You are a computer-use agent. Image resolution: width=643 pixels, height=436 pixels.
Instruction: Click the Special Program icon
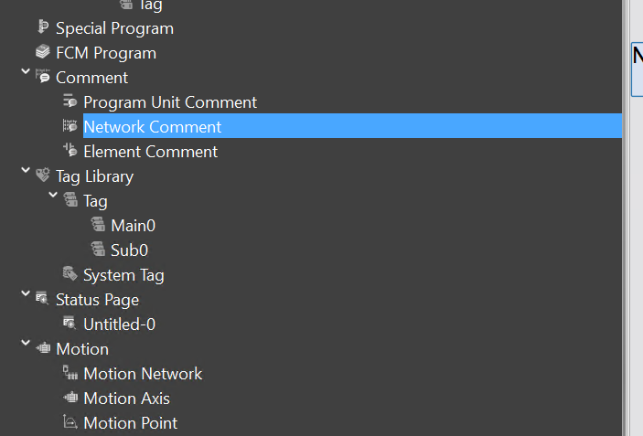pos(42,27)
